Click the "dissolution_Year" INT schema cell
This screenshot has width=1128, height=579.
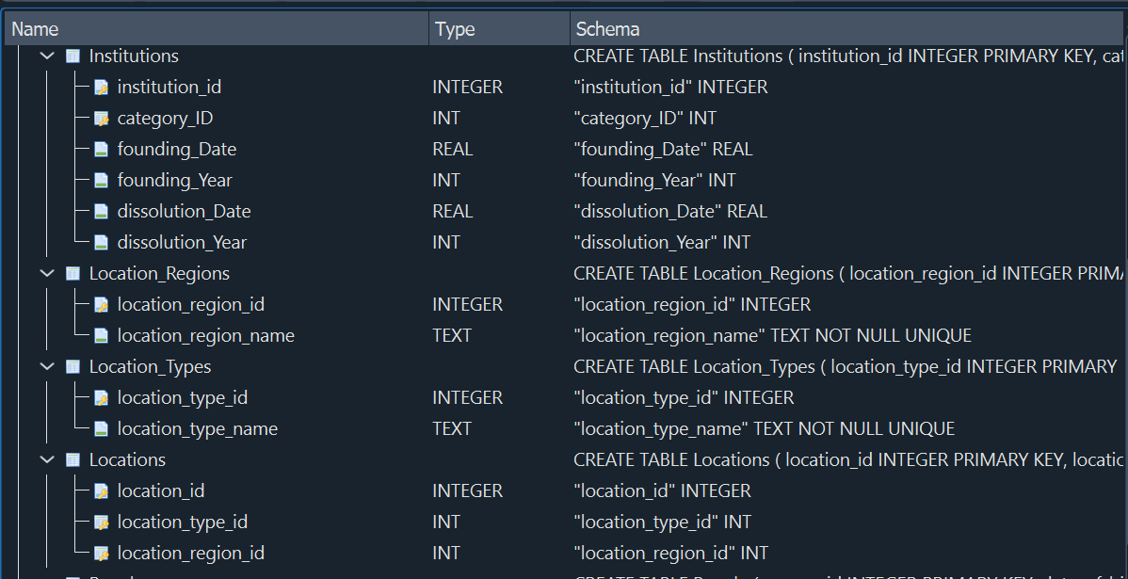click(662, 242)
